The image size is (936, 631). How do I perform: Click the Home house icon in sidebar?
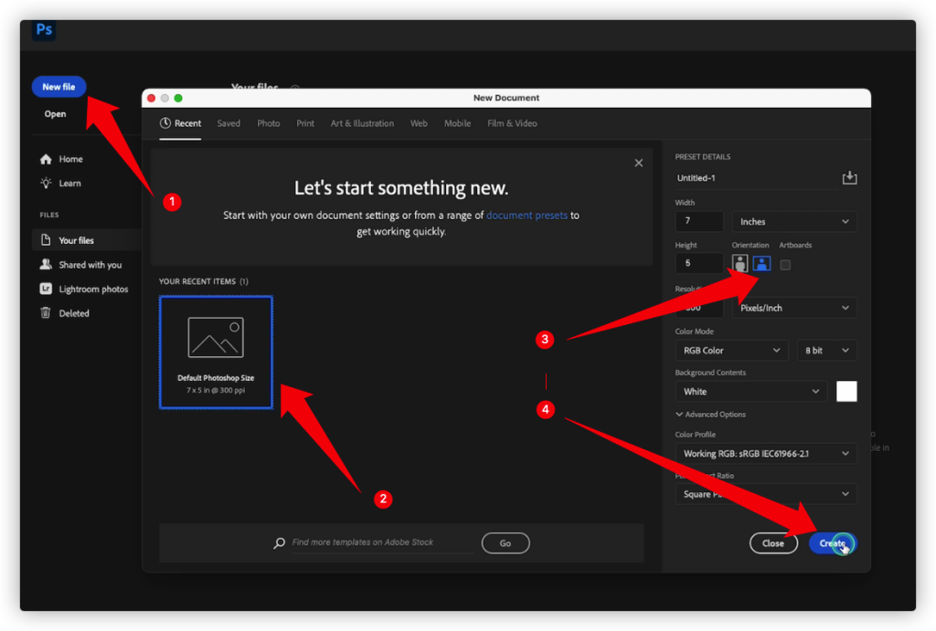pos(46,159)
